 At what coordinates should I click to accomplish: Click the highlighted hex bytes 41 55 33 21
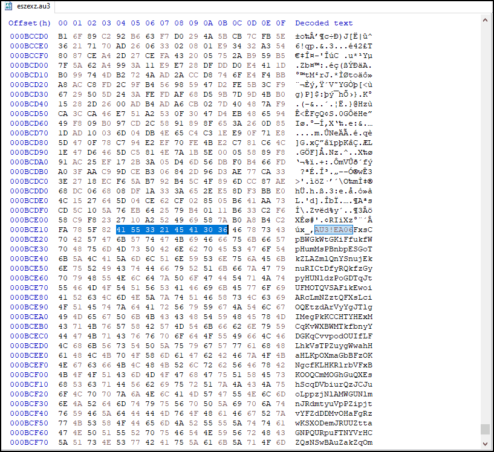(143, 230)
